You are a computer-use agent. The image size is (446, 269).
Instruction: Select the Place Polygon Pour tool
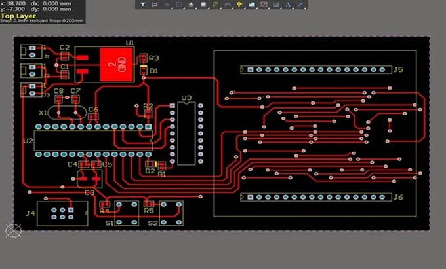252,5
